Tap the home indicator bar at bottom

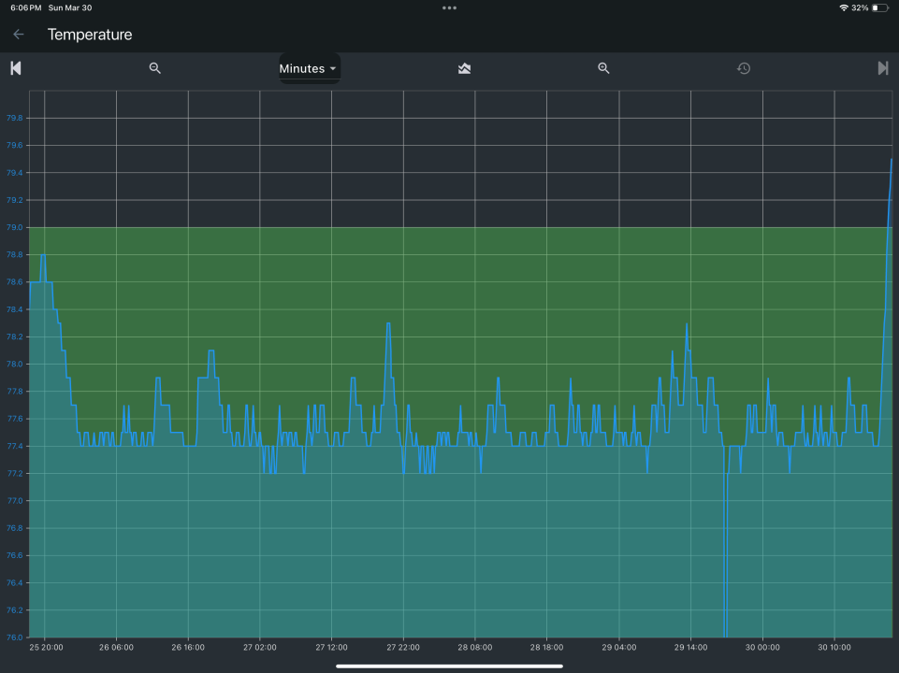[449, 666]
